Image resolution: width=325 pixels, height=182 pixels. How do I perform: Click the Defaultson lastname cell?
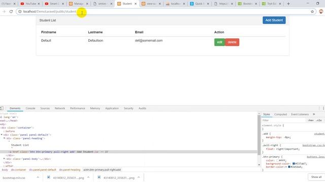click(x=95, y=40)
